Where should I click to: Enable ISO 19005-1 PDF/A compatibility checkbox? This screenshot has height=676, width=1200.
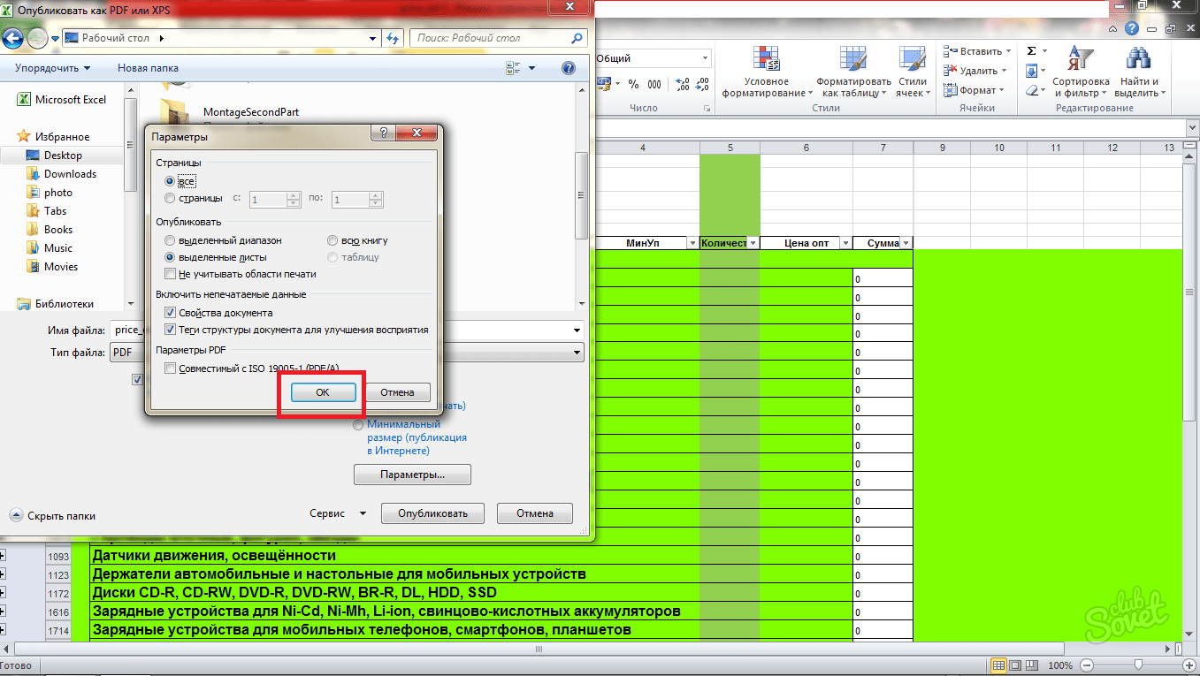click(x=171, y=368)
